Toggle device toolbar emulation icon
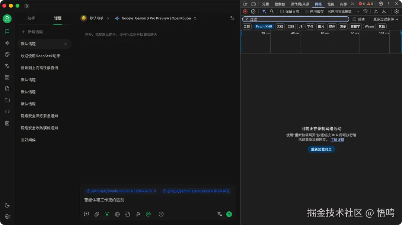402x225 pixels. tap(253, 4)
